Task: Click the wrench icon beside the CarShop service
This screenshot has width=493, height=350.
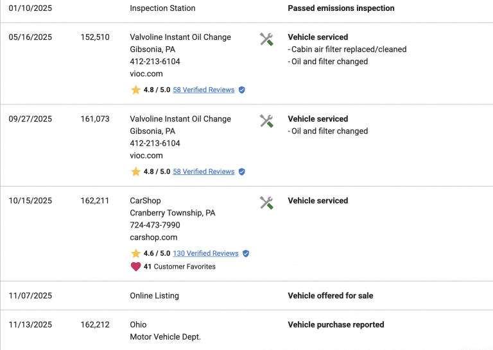Action: (x=266, y=203)
